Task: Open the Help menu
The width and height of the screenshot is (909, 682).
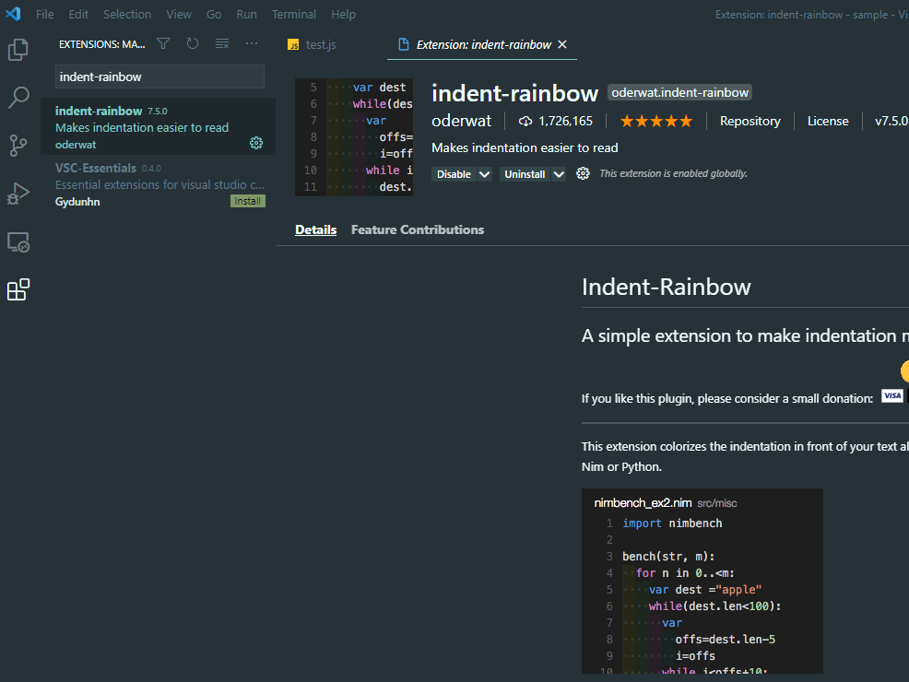Action: [x=343, y=14]
